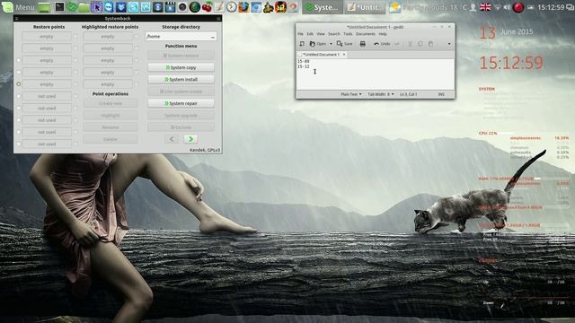This screenshot has width=575, height=323.
Task: Open the Storage directory /home selector
Action: click(x=181, y=37)
